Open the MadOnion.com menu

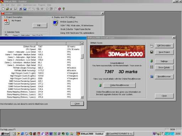click(30, 5)
